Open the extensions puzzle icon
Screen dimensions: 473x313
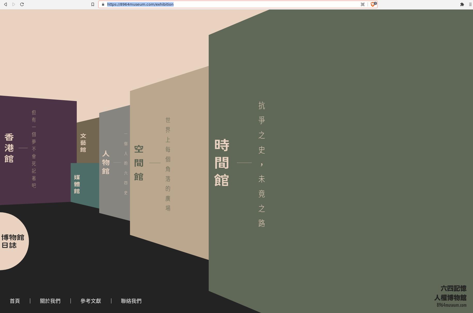click(x=462, y=4)
